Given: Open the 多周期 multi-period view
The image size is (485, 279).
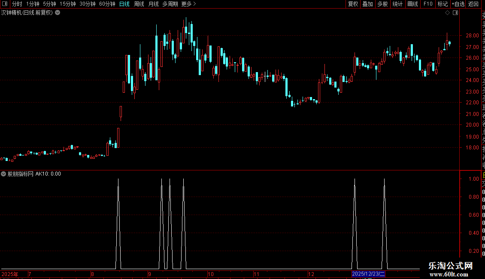Looking at the screenshot, I should 170,4.
